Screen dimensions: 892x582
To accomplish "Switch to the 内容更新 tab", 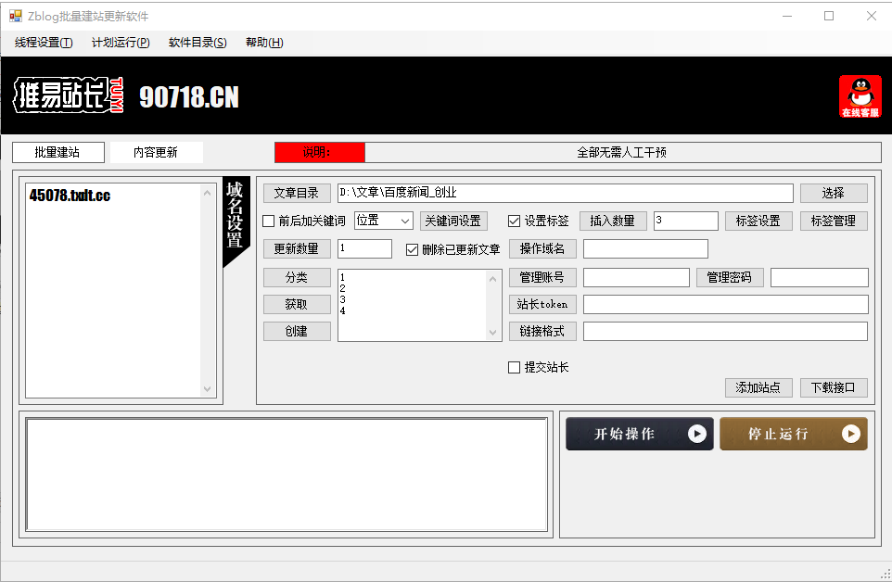I will (156, 152).
